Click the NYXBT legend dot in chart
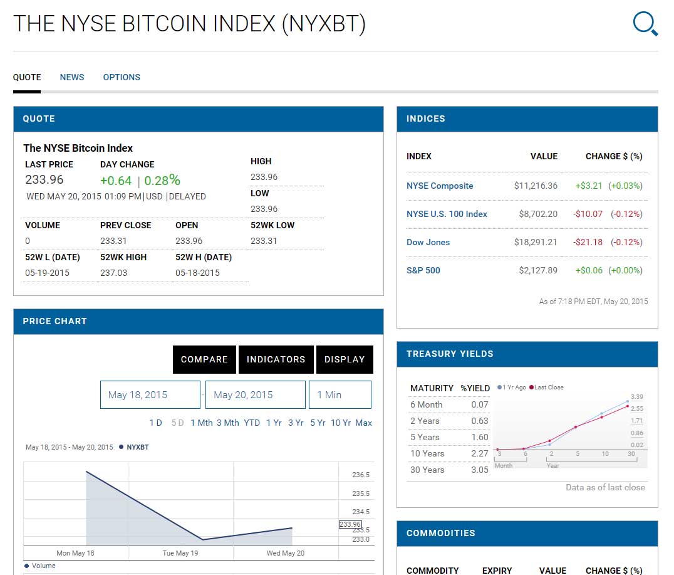This screenshot has width=674, height=575. click(122, 447)
